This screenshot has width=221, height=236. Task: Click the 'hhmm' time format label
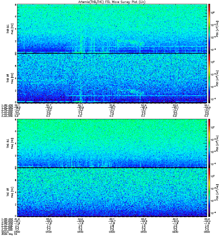5,232
